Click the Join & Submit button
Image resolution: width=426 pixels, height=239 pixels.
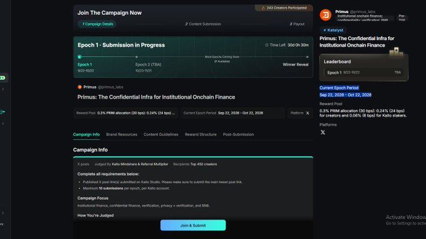pos(193,225)
